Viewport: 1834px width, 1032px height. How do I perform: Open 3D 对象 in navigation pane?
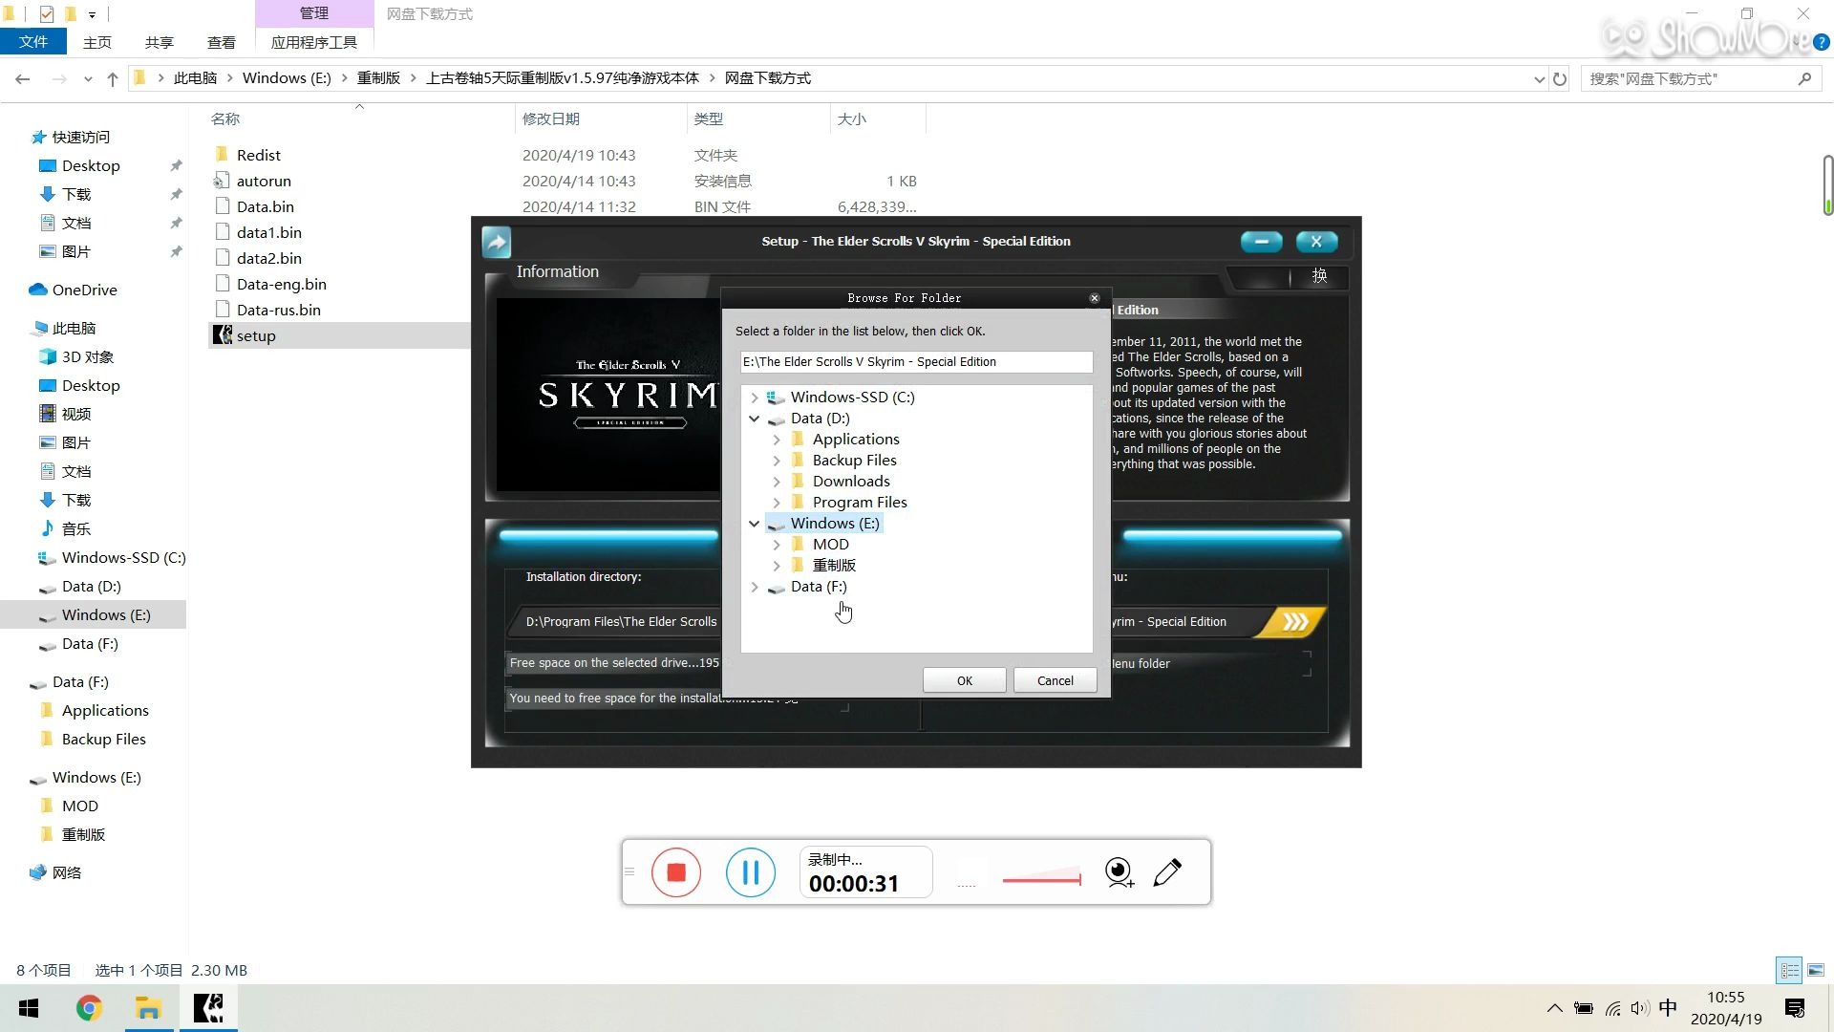click(x=87, y=356)
